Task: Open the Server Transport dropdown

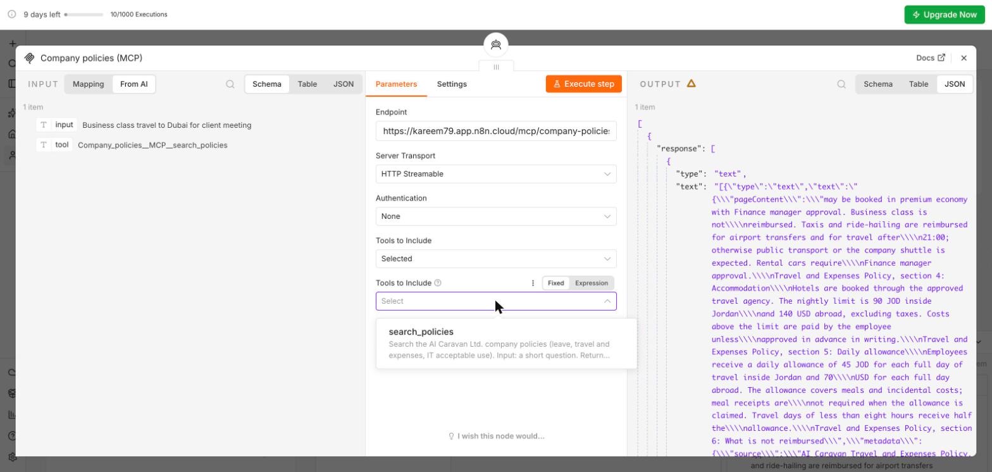Action: [x=496, y=174]
